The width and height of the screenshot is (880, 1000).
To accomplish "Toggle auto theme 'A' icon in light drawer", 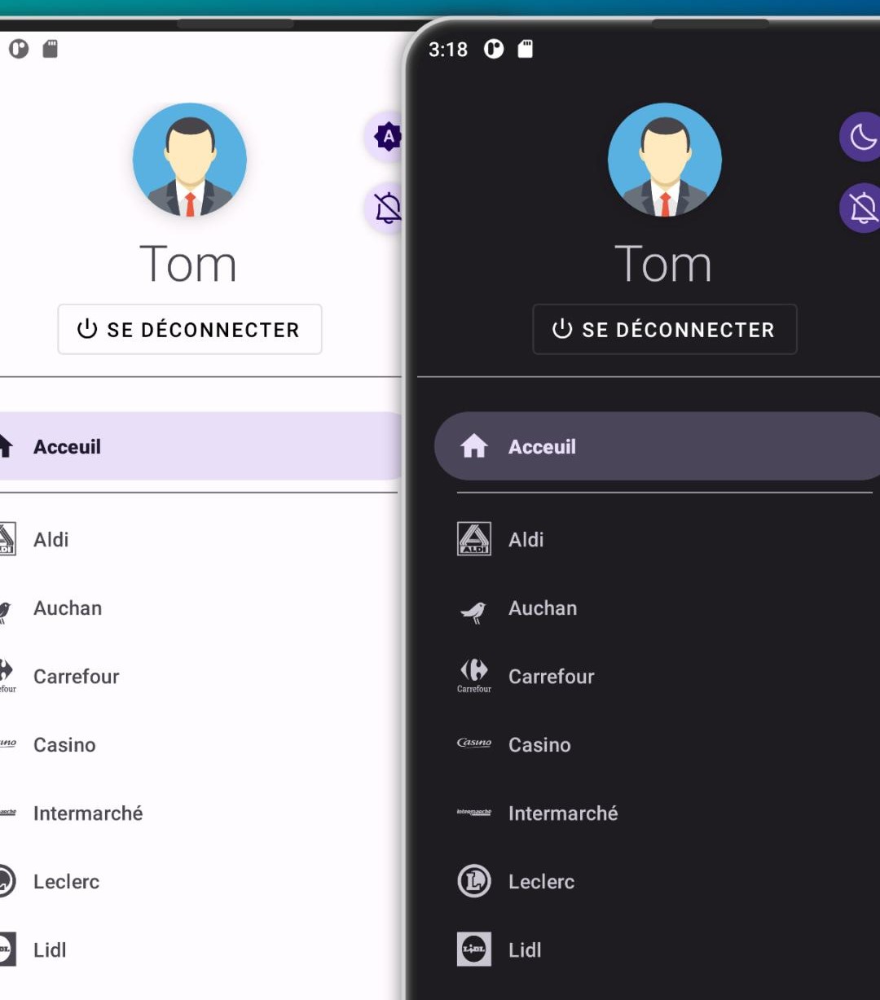I will pos(386,137).
